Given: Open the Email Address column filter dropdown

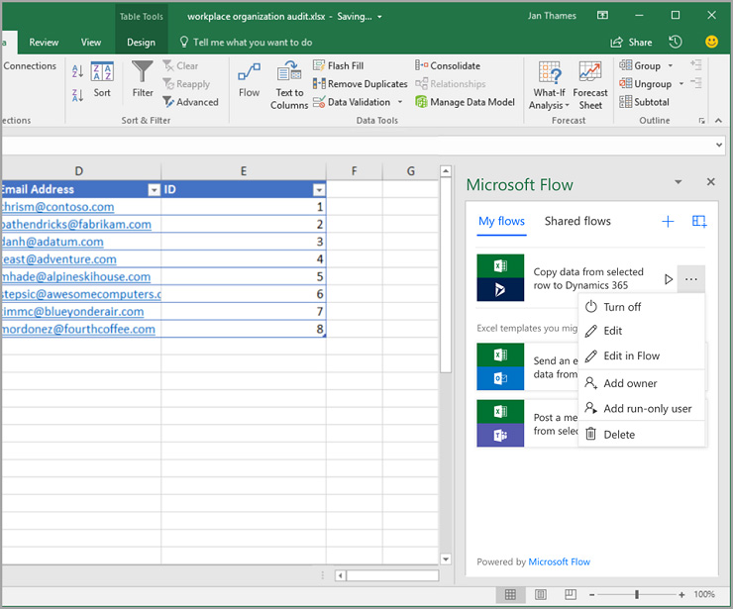Looking at the screenshot, I should (x=154, y=190).
